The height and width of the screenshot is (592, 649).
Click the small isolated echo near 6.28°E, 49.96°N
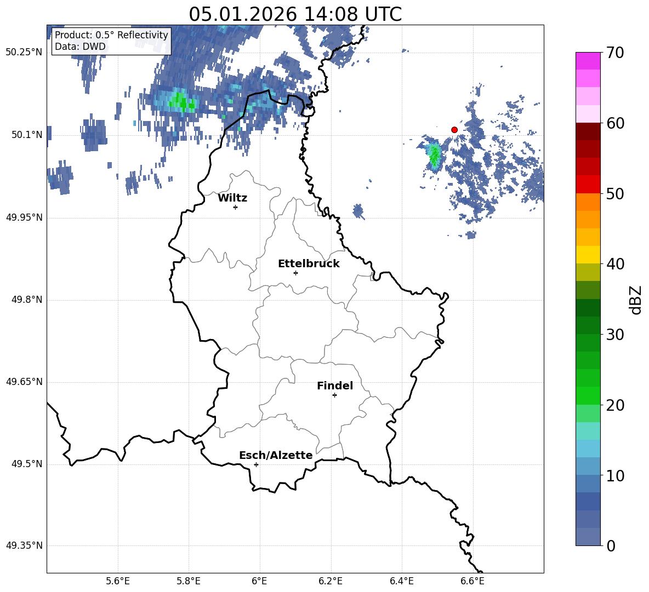[358, 211]
